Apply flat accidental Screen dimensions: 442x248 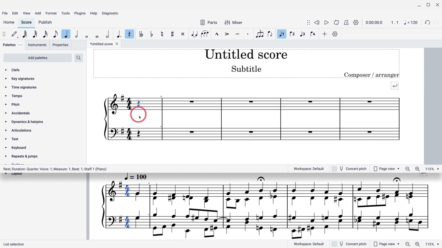(152, 34)
